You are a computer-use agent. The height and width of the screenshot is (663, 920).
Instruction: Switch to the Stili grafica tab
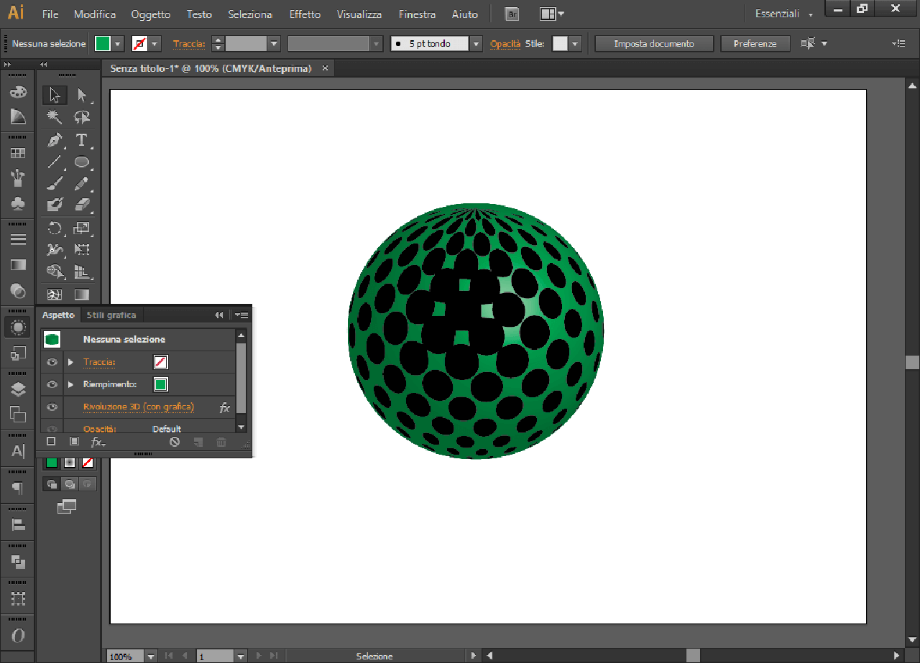[111, 315]
